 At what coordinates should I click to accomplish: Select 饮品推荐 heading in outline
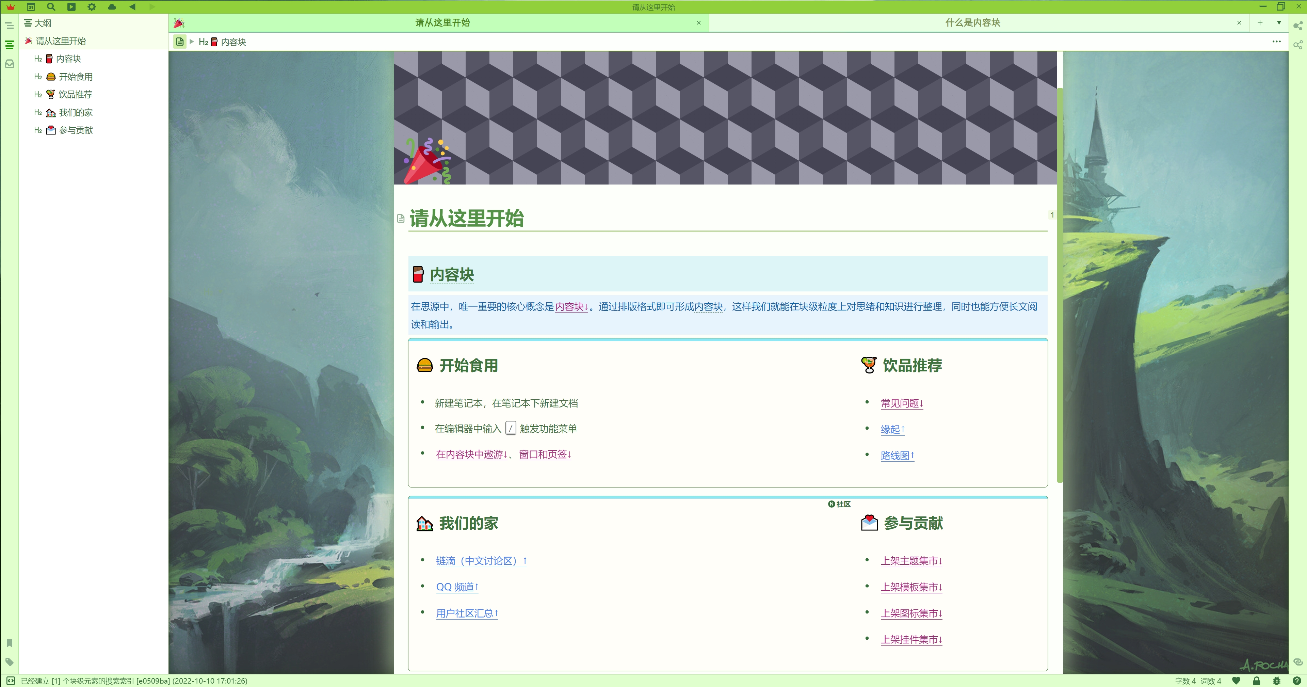click(x=93, y=94)
